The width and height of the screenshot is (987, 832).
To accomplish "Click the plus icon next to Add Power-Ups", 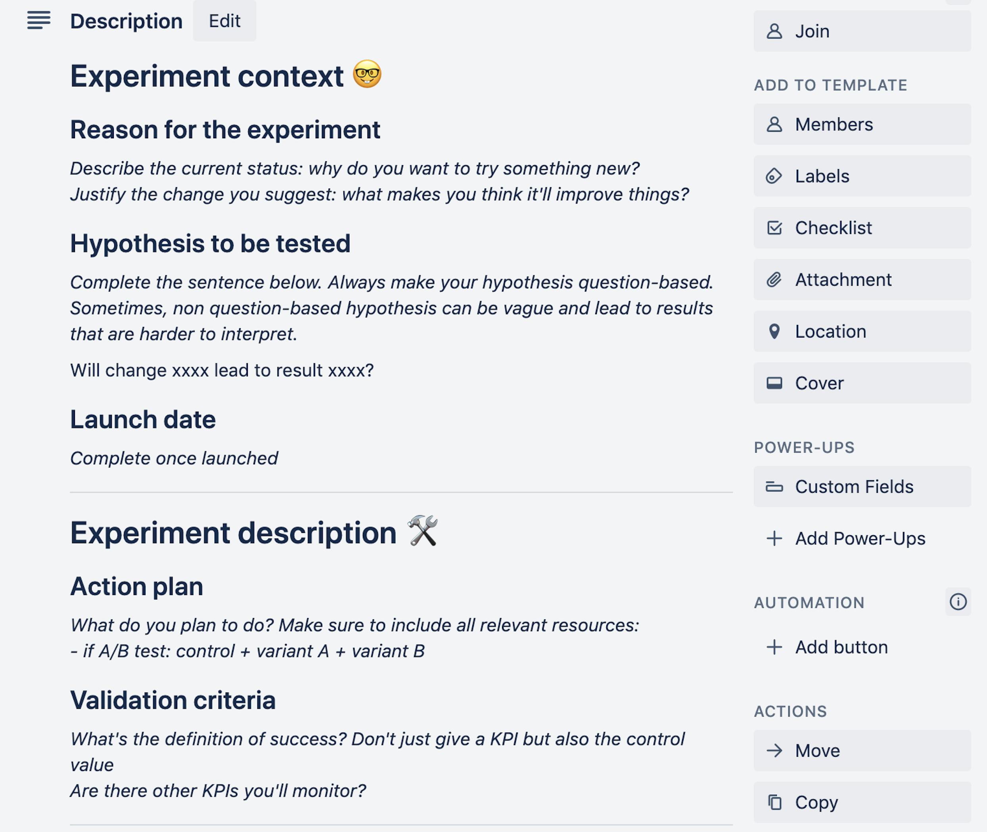I will [x=774, y=538].
